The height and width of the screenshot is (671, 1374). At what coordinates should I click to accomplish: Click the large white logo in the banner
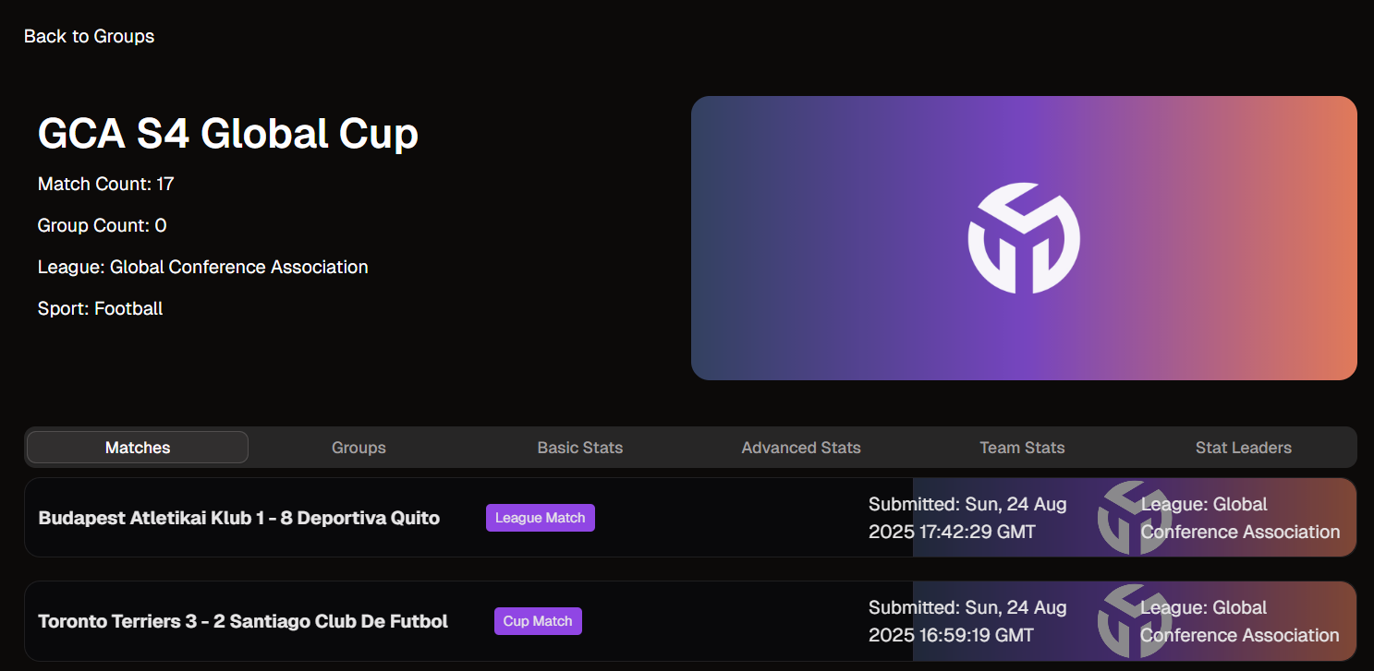point(1024,238)
